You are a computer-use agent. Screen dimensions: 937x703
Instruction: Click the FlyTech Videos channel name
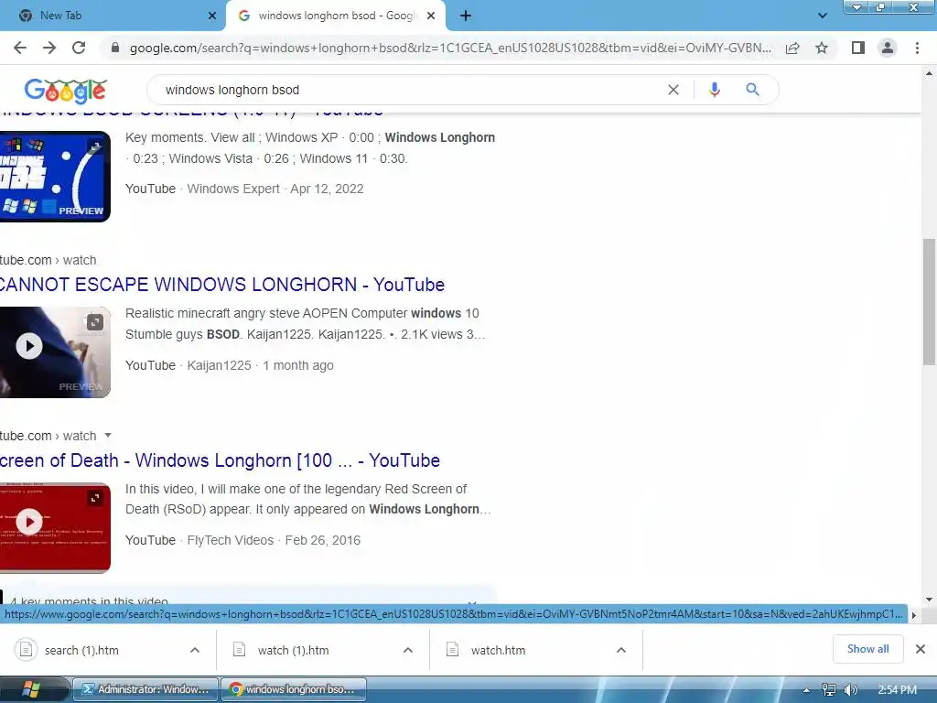click(230, 540)
